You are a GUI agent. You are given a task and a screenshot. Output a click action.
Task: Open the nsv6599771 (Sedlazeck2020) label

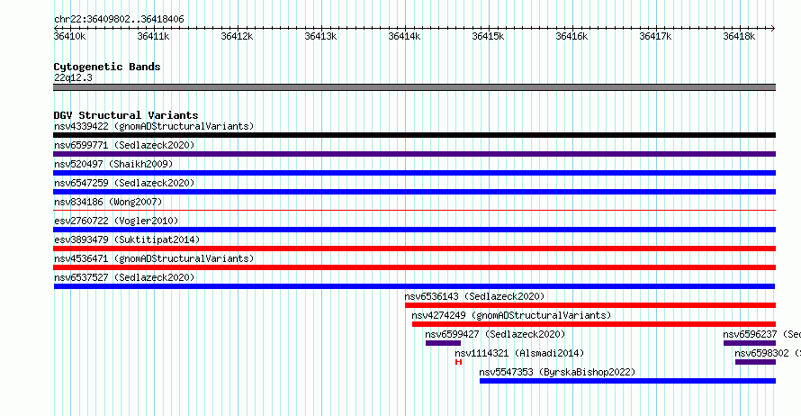[124, 145]
